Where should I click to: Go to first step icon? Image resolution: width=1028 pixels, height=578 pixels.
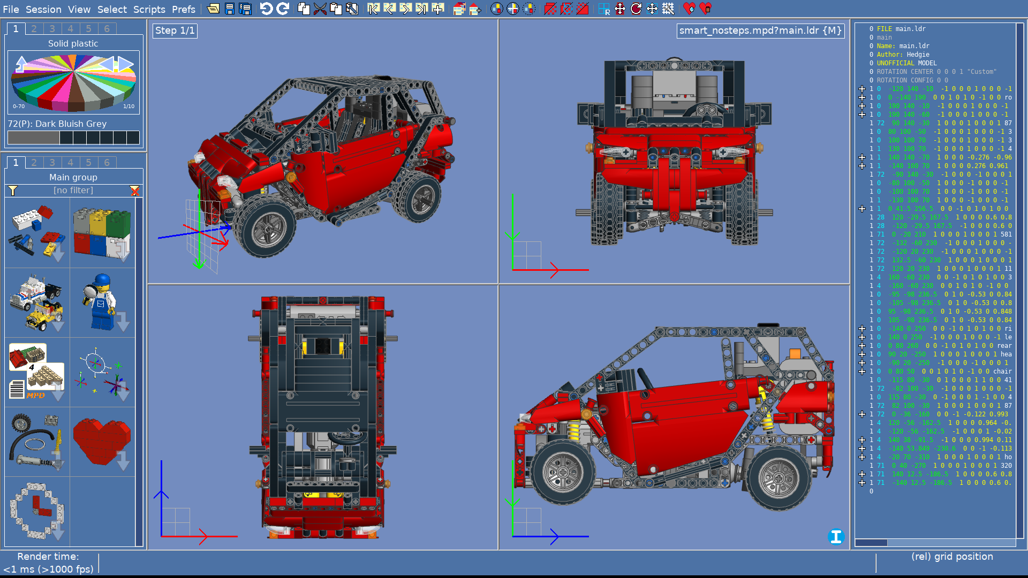click(374, 9)
